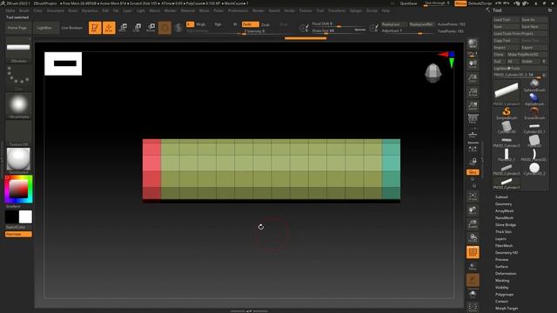Activate the Edit mode button
Screen dimensions: 557x313
tap(95, 28)
